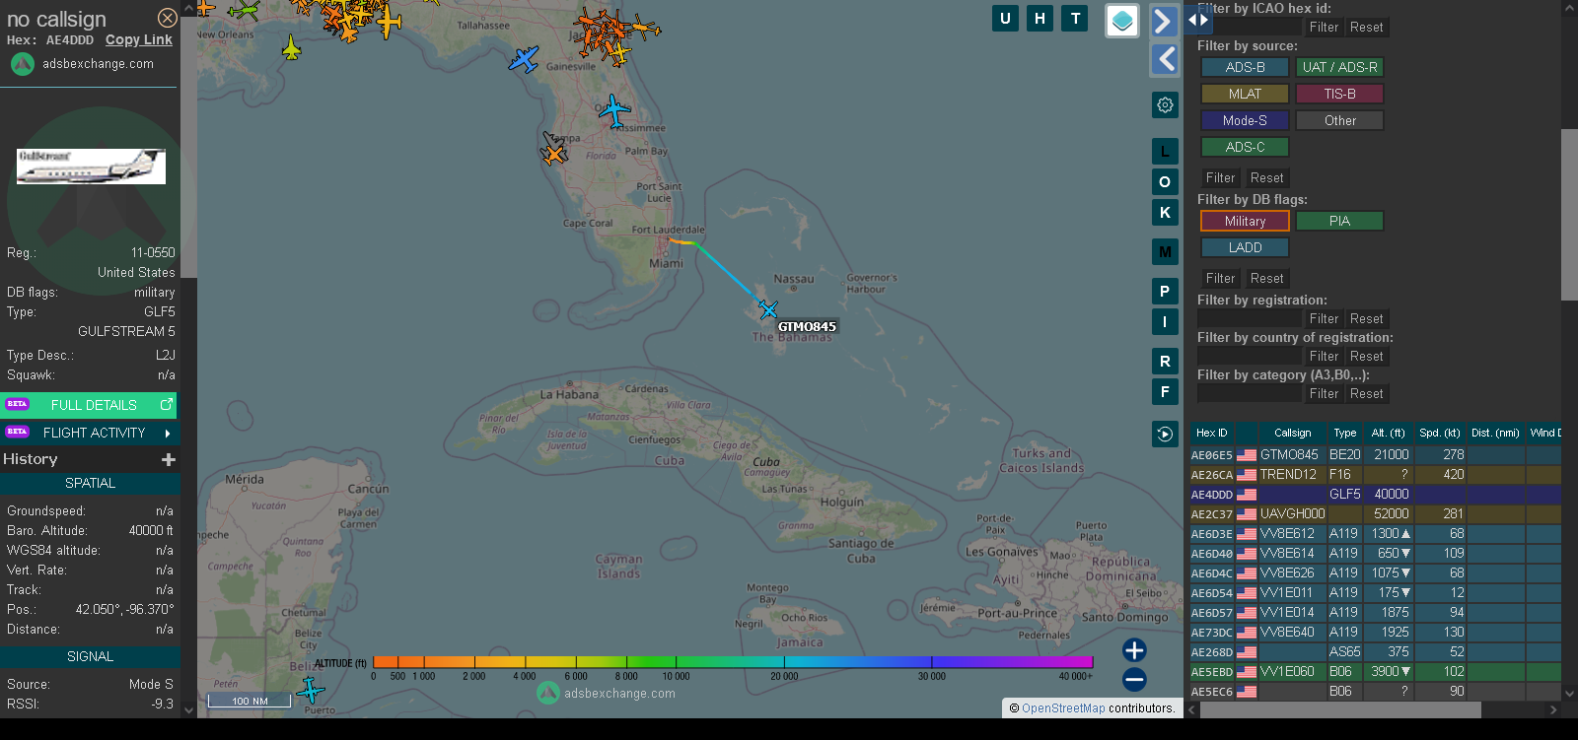
Task: Open the map layers selector icon
Action: pos(1122,21)
